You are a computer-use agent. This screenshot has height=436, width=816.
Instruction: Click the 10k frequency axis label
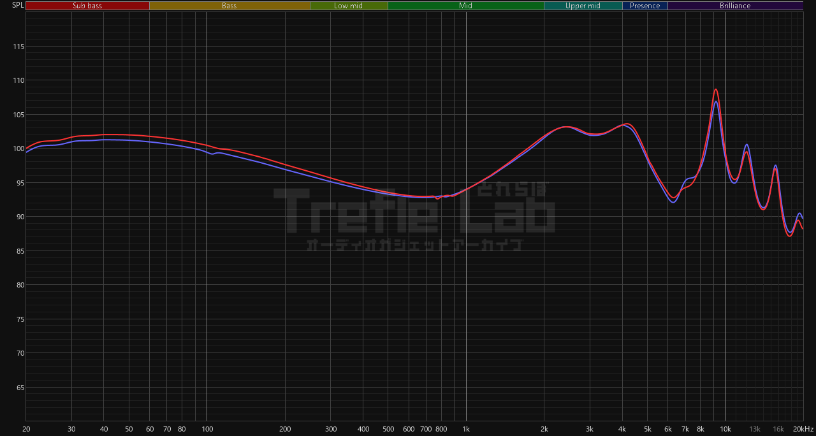725,429
